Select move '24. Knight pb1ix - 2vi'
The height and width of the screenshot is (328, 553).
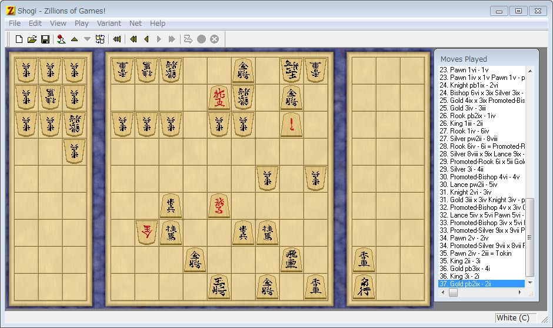pos(481,85)
